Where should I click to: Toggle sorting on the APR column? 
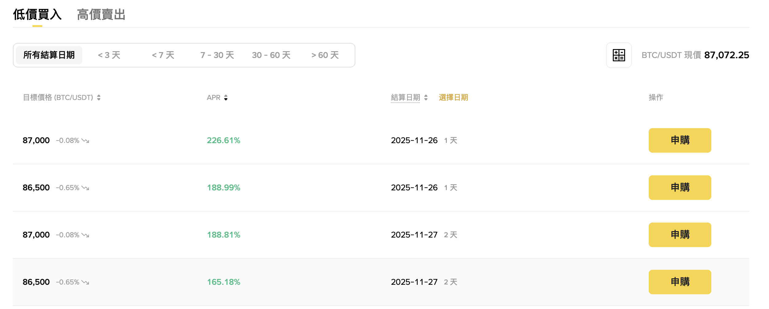(x=226, y=98)
